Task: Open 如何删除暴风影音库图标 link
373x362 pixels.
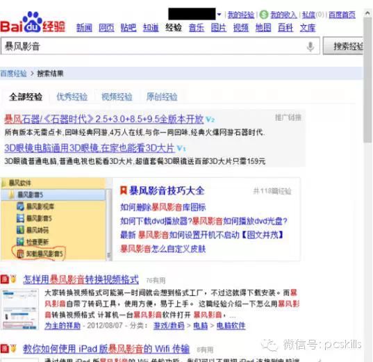Action: click(x=163, y=207)
